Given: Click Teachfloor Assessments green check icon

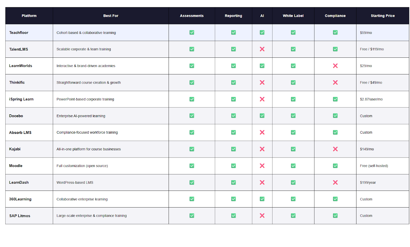Looking at the screenshot, I should point(192,32).
